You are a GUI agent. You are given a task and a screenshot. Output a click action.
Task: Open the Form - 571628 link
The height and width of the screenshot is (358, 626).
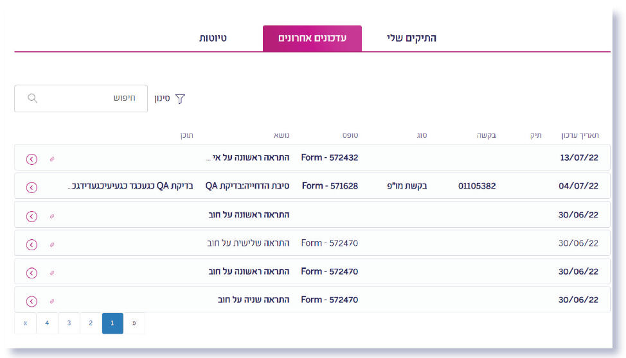330,186
